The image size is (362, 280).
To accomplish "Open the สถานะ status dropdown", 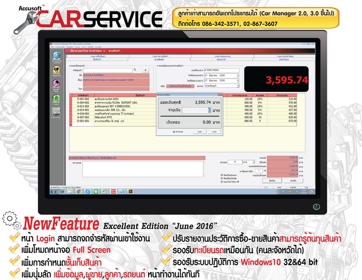I will tap(238, 86).
